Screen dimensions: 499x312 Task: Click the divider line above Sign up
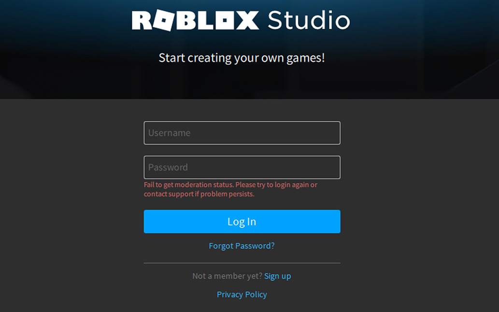242,262
